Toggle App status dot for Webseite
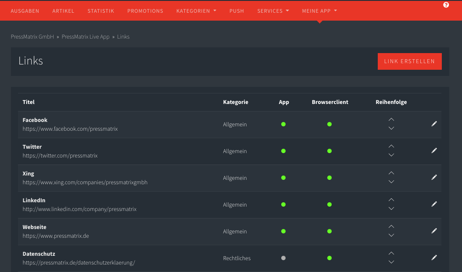 pos(283,232)
